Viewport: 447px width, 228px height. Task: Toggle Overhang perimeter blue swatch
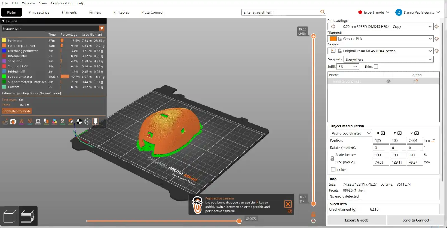pos(4,51)
